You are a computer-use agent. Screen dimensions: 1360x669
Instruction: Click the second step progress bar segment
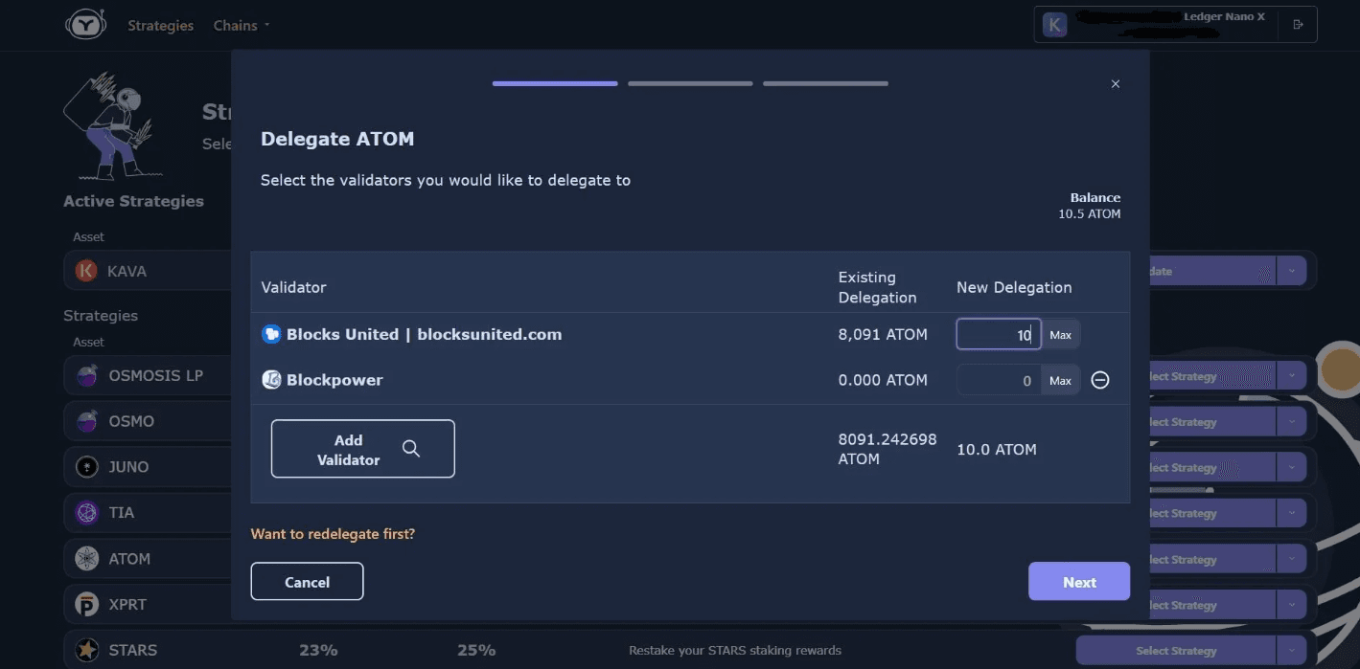pos(690,84)
